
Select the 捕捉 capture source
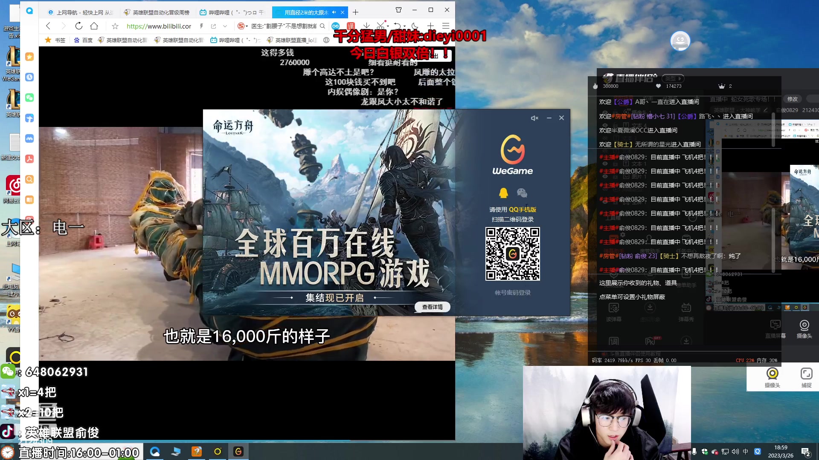[806, 377]
